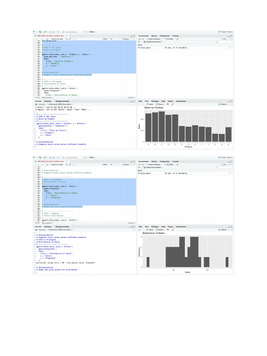The image size is (267, 356).
Task: Open List view dropdown in bar chart window's Environment
Action: [x=224, y=39]
